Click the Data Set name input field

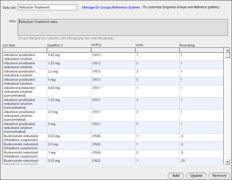coord(48,7)
